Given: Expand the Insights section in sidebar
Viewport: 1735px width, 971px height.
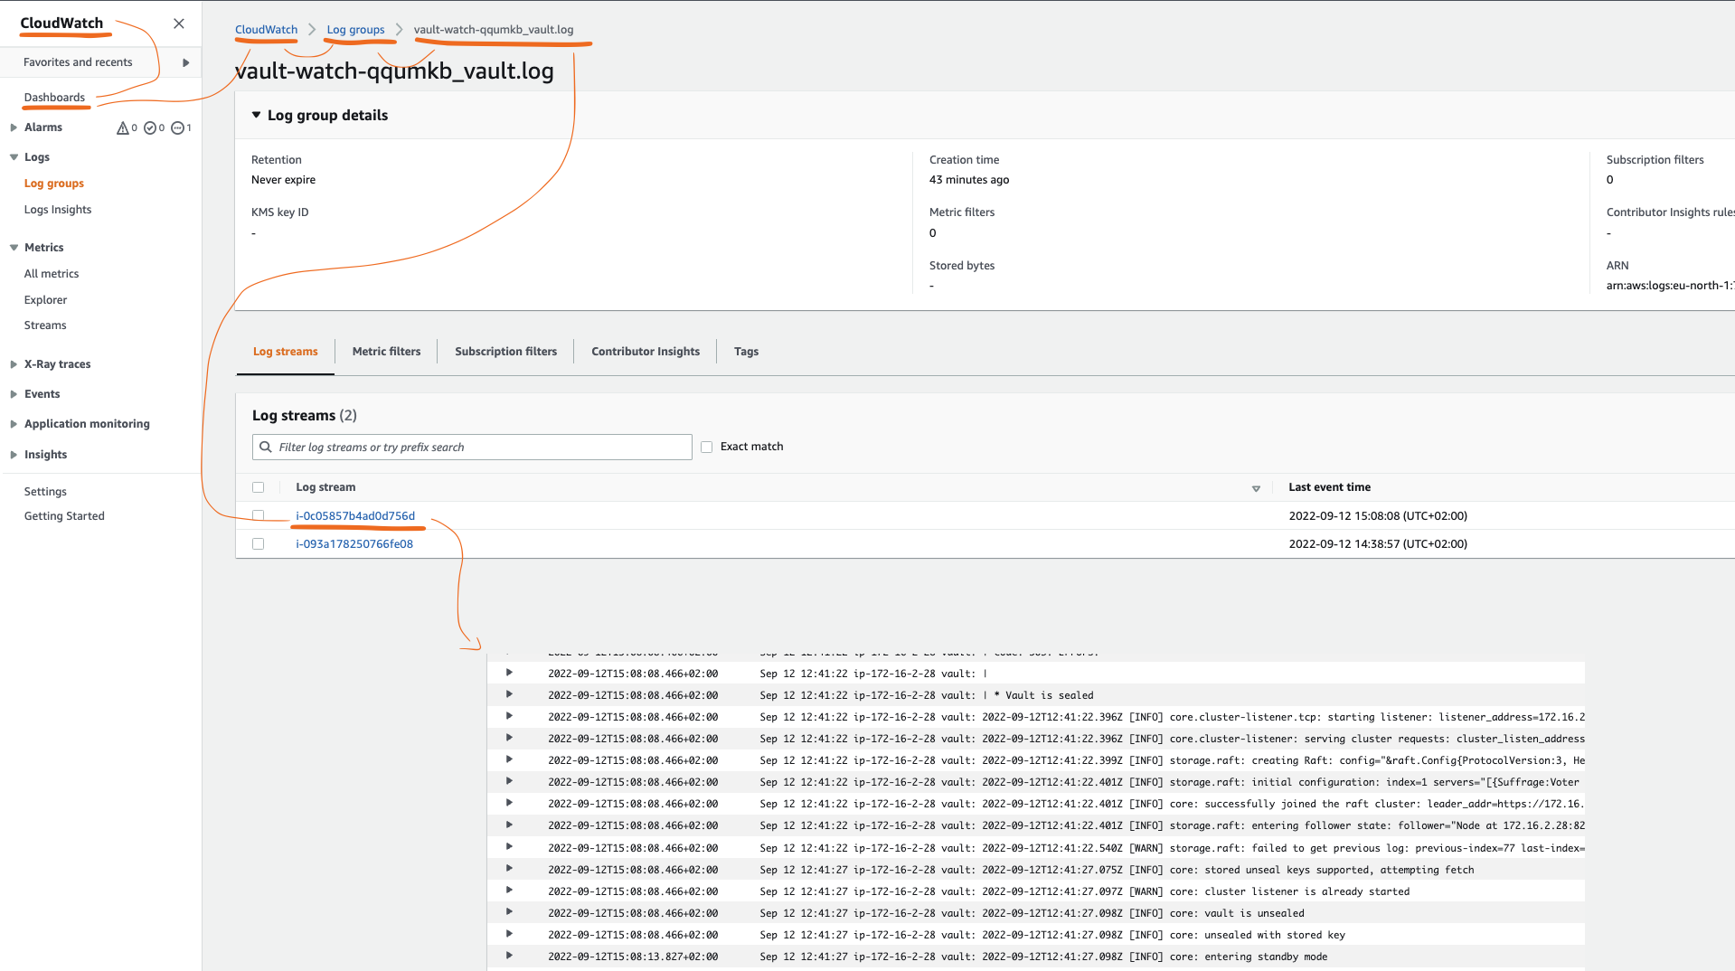Looking at the screenshot, I should 14,455.
